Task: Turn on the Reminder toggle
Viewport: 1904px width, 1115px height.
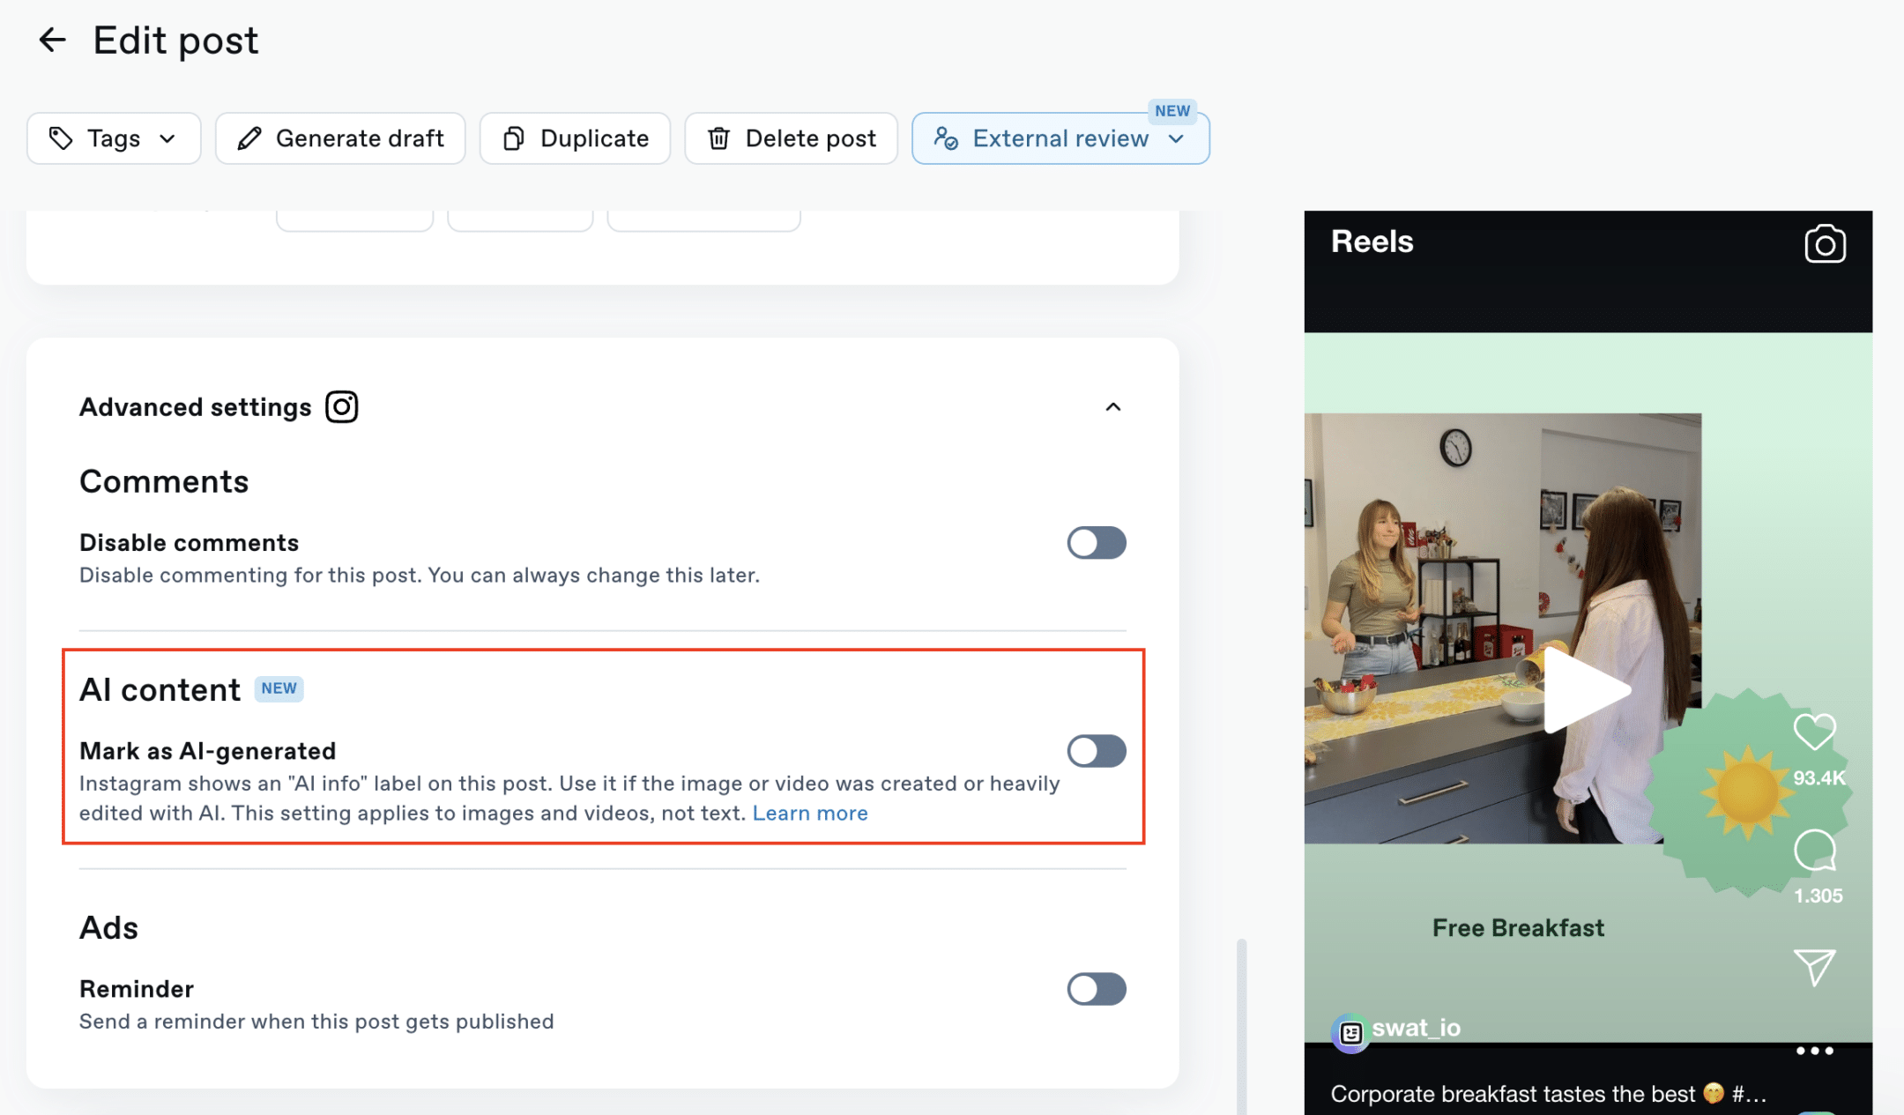Action: point(1097,989)
